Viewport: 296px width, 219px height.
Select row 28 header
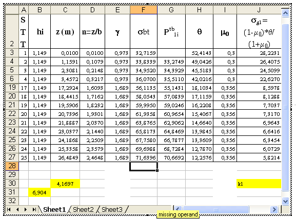click(x=12, y=166)
